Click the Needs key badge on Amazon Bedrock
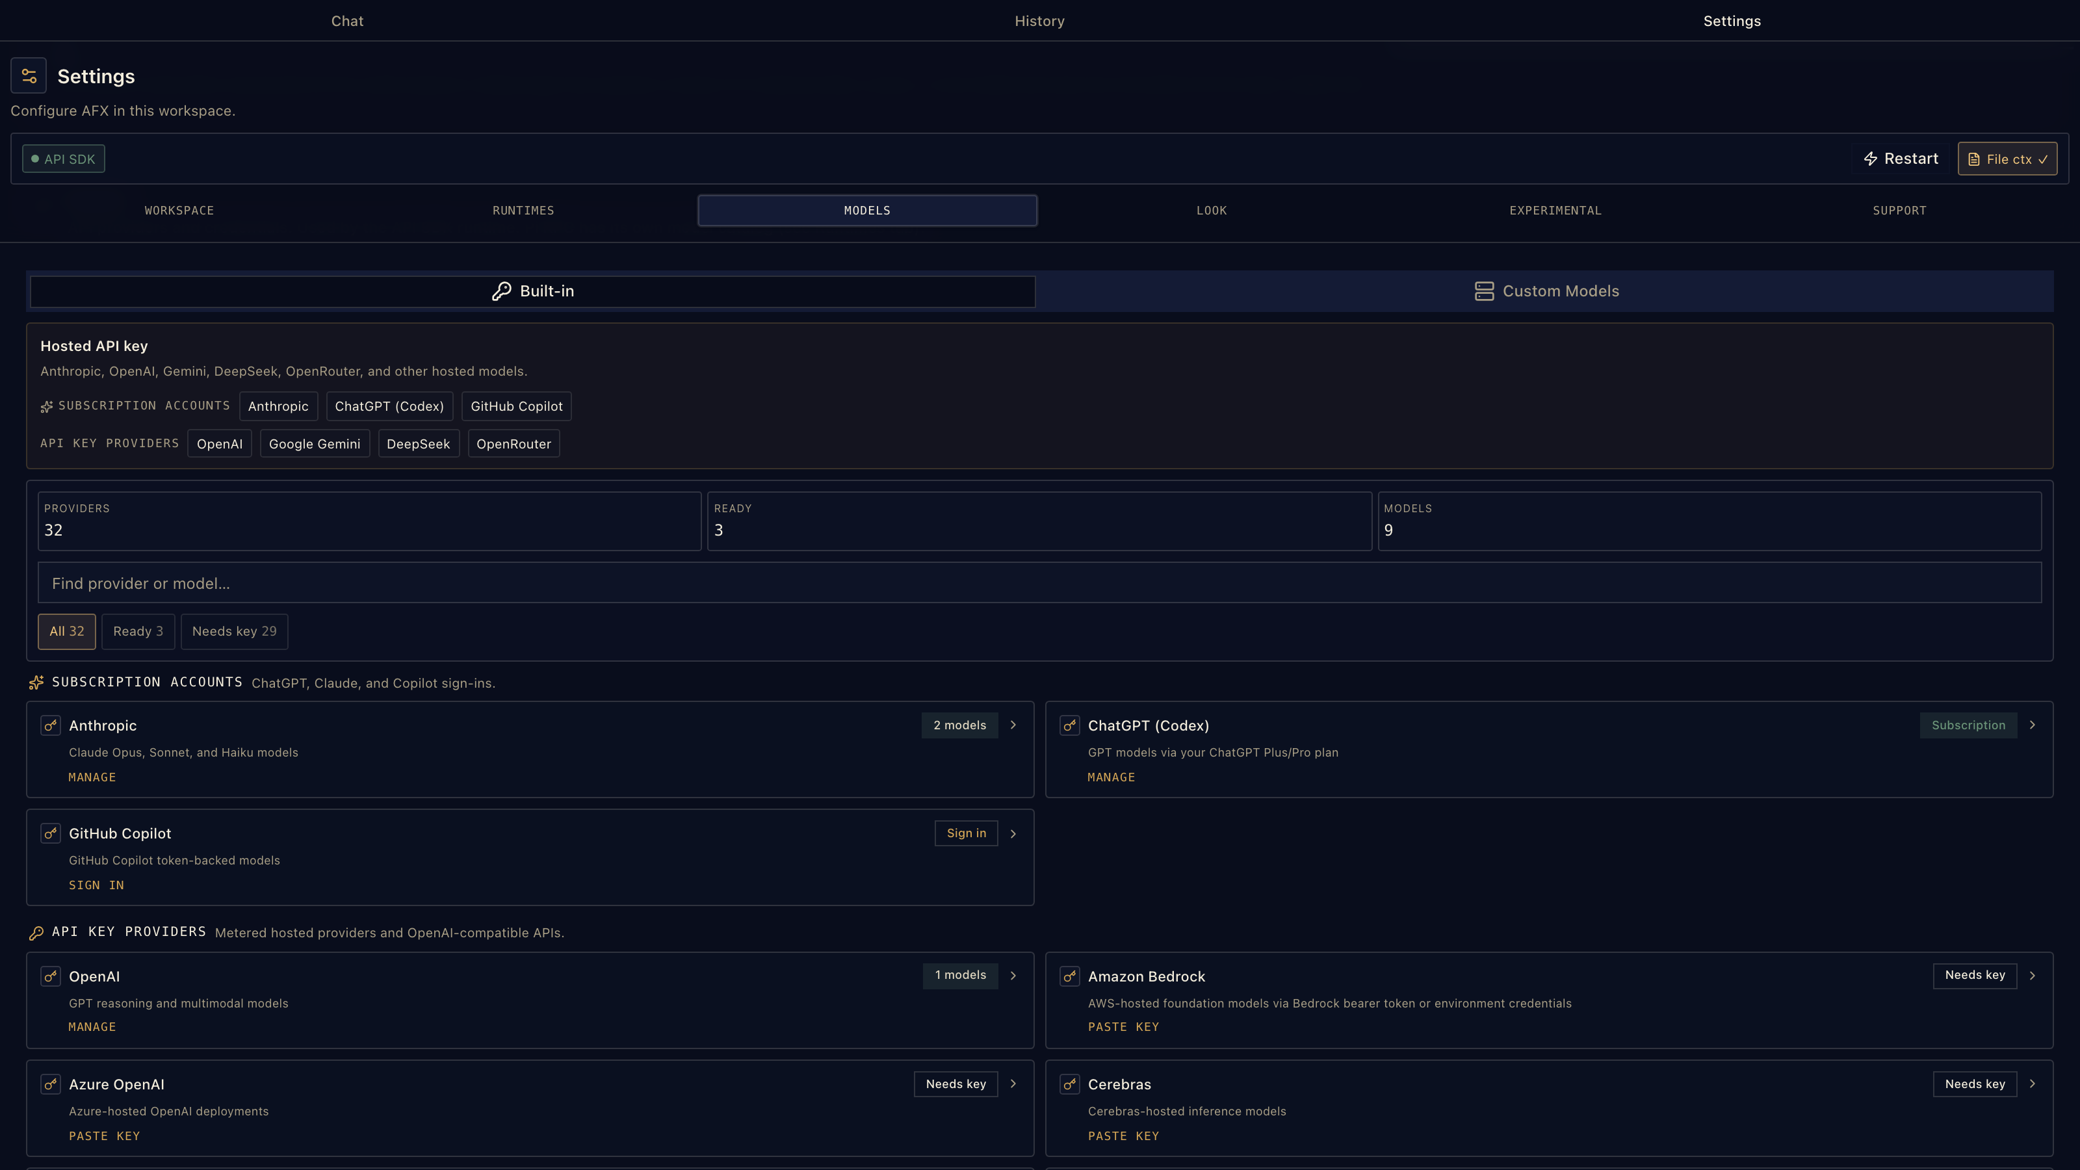The width and height of the screenshot is (2080, 1170). point(1975,976)
